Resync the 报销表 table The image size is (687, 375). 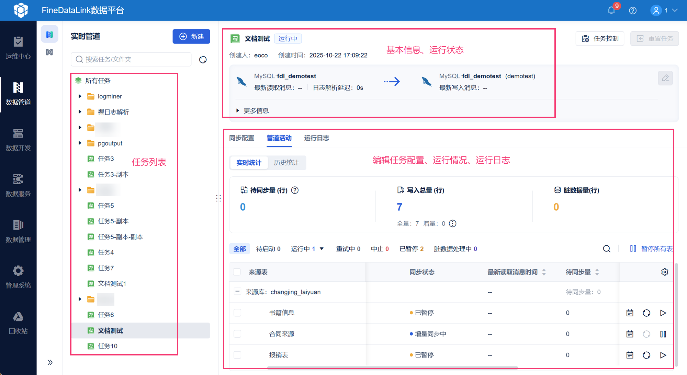point(646,355)
